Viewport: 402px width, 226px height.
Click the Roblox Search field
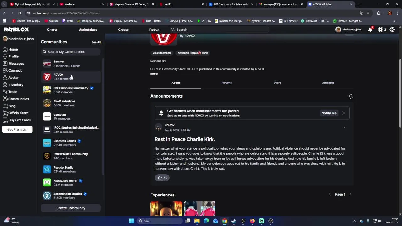[220, 30]
